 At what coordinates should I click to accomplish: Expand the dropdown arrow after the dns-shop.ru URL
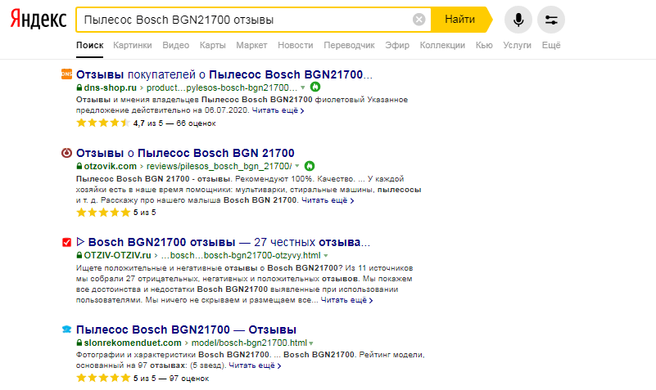pyautogui.click(x=302, y=87)
